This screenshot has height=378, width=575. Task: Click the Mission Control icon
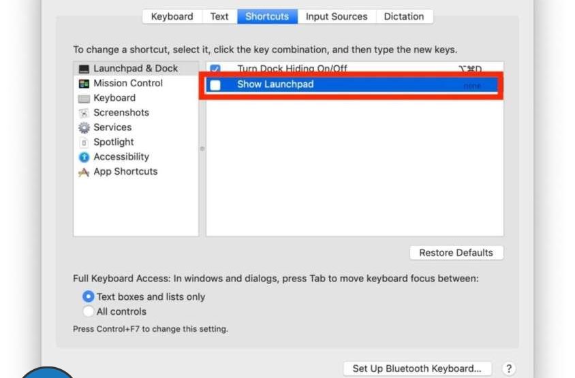[x=84, y=84]
